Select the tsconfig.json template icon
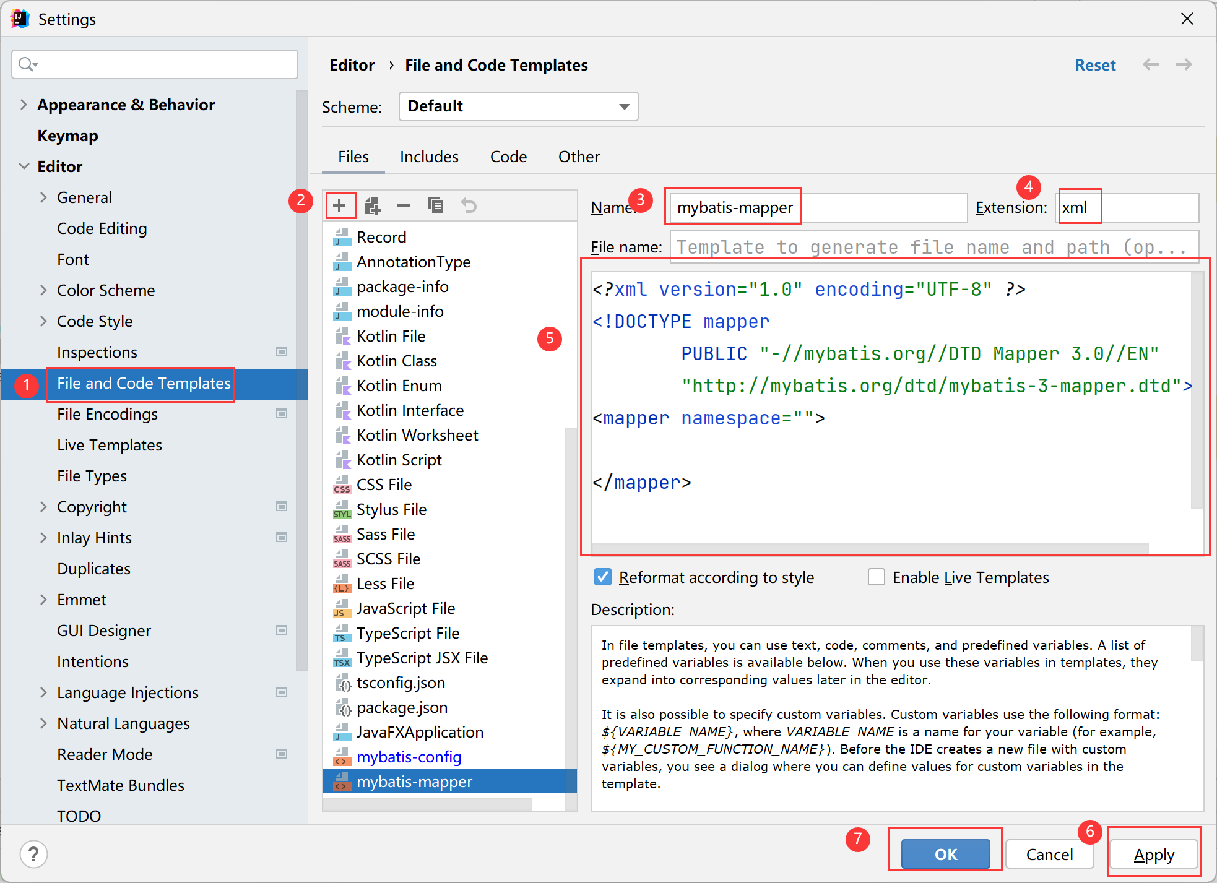Viewport: 1217px width, 883px height. pyautogui.click(x=342, y=683)
